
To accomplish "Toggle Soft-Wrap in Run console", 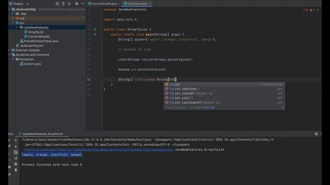I will coord(16,152).
